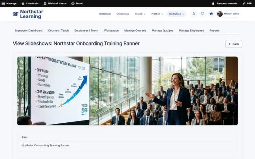Screen dimensions: 255x159
Task: Click the user icon beside Michael Vance in admin bar
Action: 45,3
